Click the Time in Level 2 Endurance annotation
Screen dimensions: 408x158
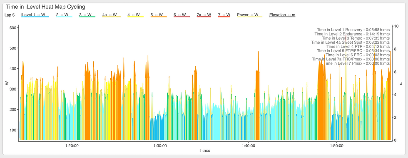tap(352, 34)
